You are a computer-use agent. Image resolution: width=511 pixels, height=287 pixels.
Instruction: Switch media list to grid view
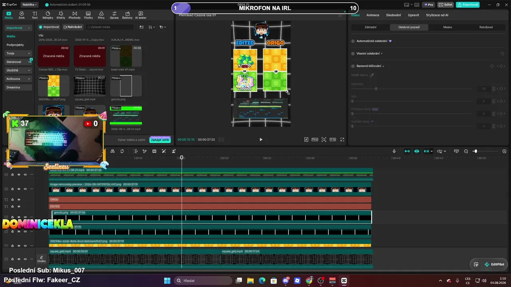[141, 27]
